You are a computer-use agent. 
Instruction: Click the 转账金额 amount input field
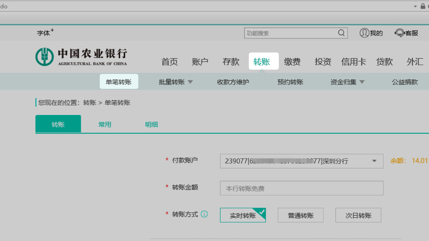coord(301,188)
